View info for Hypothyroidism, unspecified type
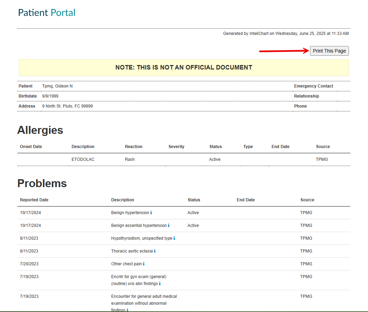 [x=174, y=238]
